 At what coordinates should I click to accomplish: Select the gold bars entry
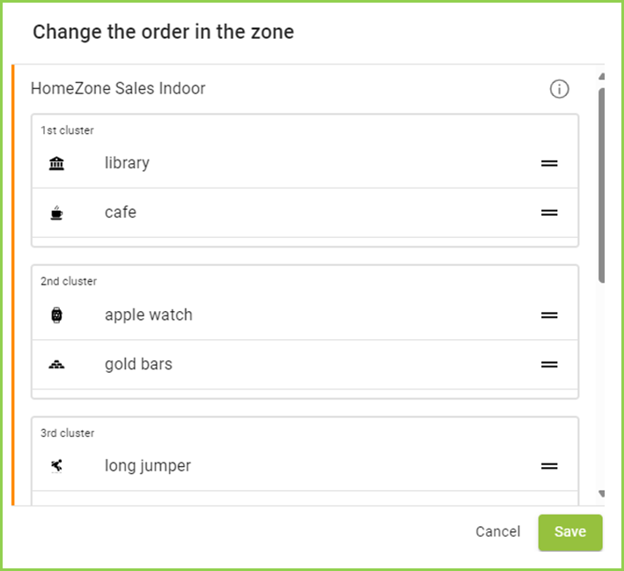coord(138,364)
